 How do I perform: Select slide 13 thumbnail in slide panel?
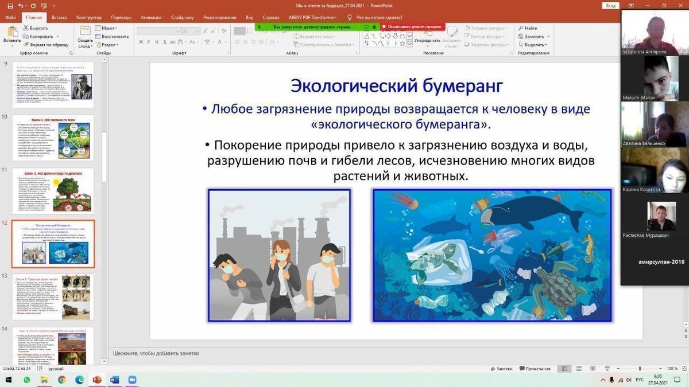(x=53, y=296)
